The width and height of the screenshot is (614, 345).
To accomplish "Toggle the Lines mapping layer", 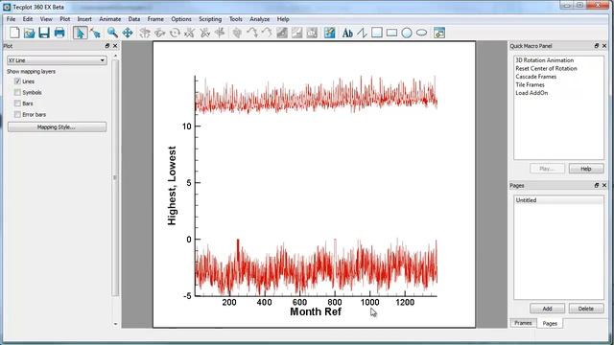I will 17,81.
